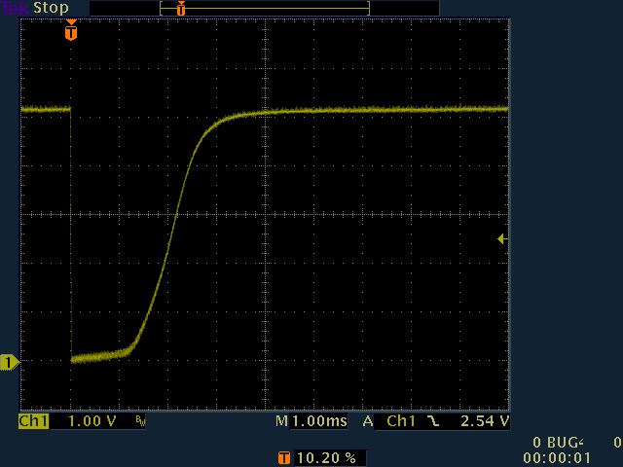623x467 pixels.
Task: Click the center crosshair of the graticule
Action: (x=265, y=213)
